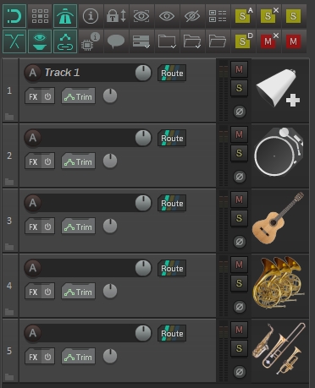Click the acoustic guitar track icon
Screen dimensions: 315x388
(278, 218)
